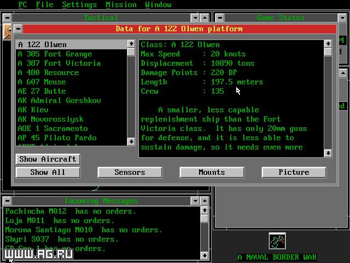
Task: Select AOE 1 Sacramento in list
Action: [72, 128]
